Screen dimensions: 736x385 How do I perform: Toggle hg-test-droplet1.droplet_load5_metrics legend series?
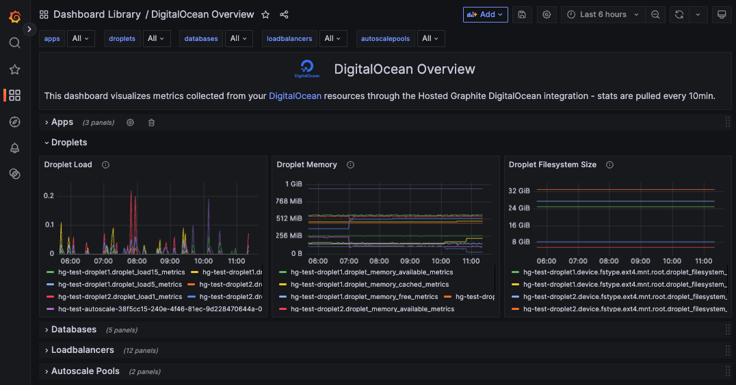click(120, 284)
